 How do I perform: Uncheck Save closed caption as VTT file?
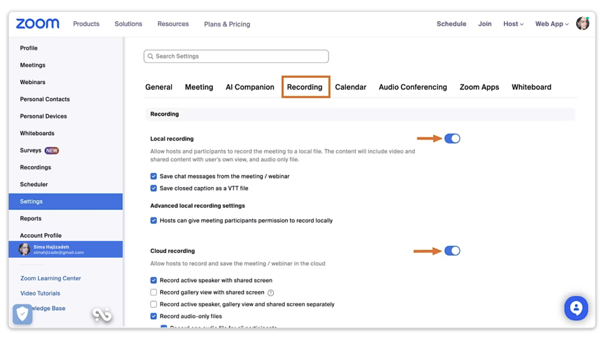(154, 188)
